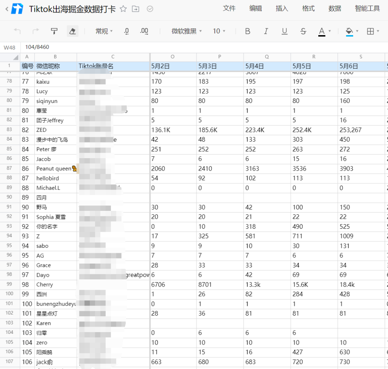Increase decimal places
Screen dimensions: 388x369
coord(144,31)
